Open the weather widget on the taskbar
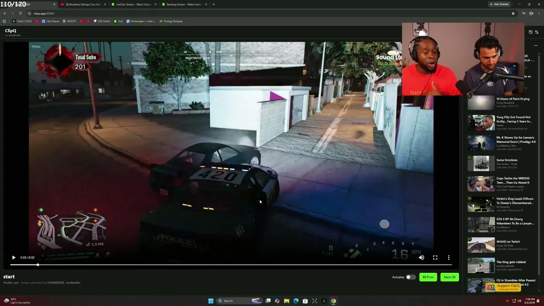This screenshot has width=544, height=306. (17, 301)
